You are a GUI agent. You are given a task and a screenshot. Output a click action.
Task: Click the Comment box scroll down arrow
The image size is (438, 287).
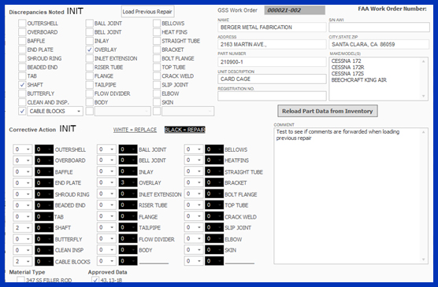click(x=424, y=259)
